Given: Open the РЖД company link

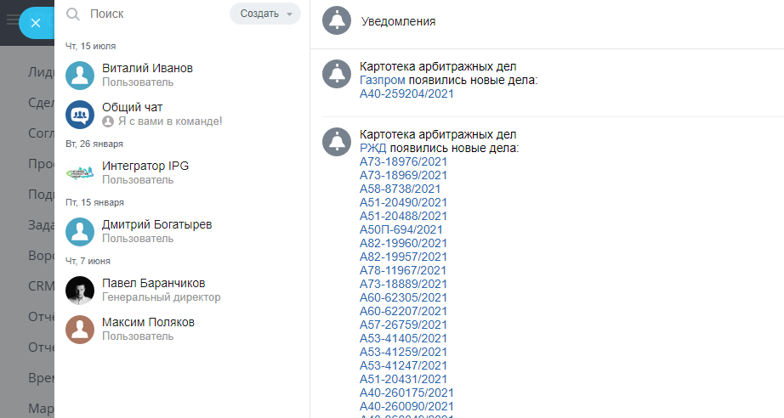Looking at the screenshot, I should [x=373, y=149].
